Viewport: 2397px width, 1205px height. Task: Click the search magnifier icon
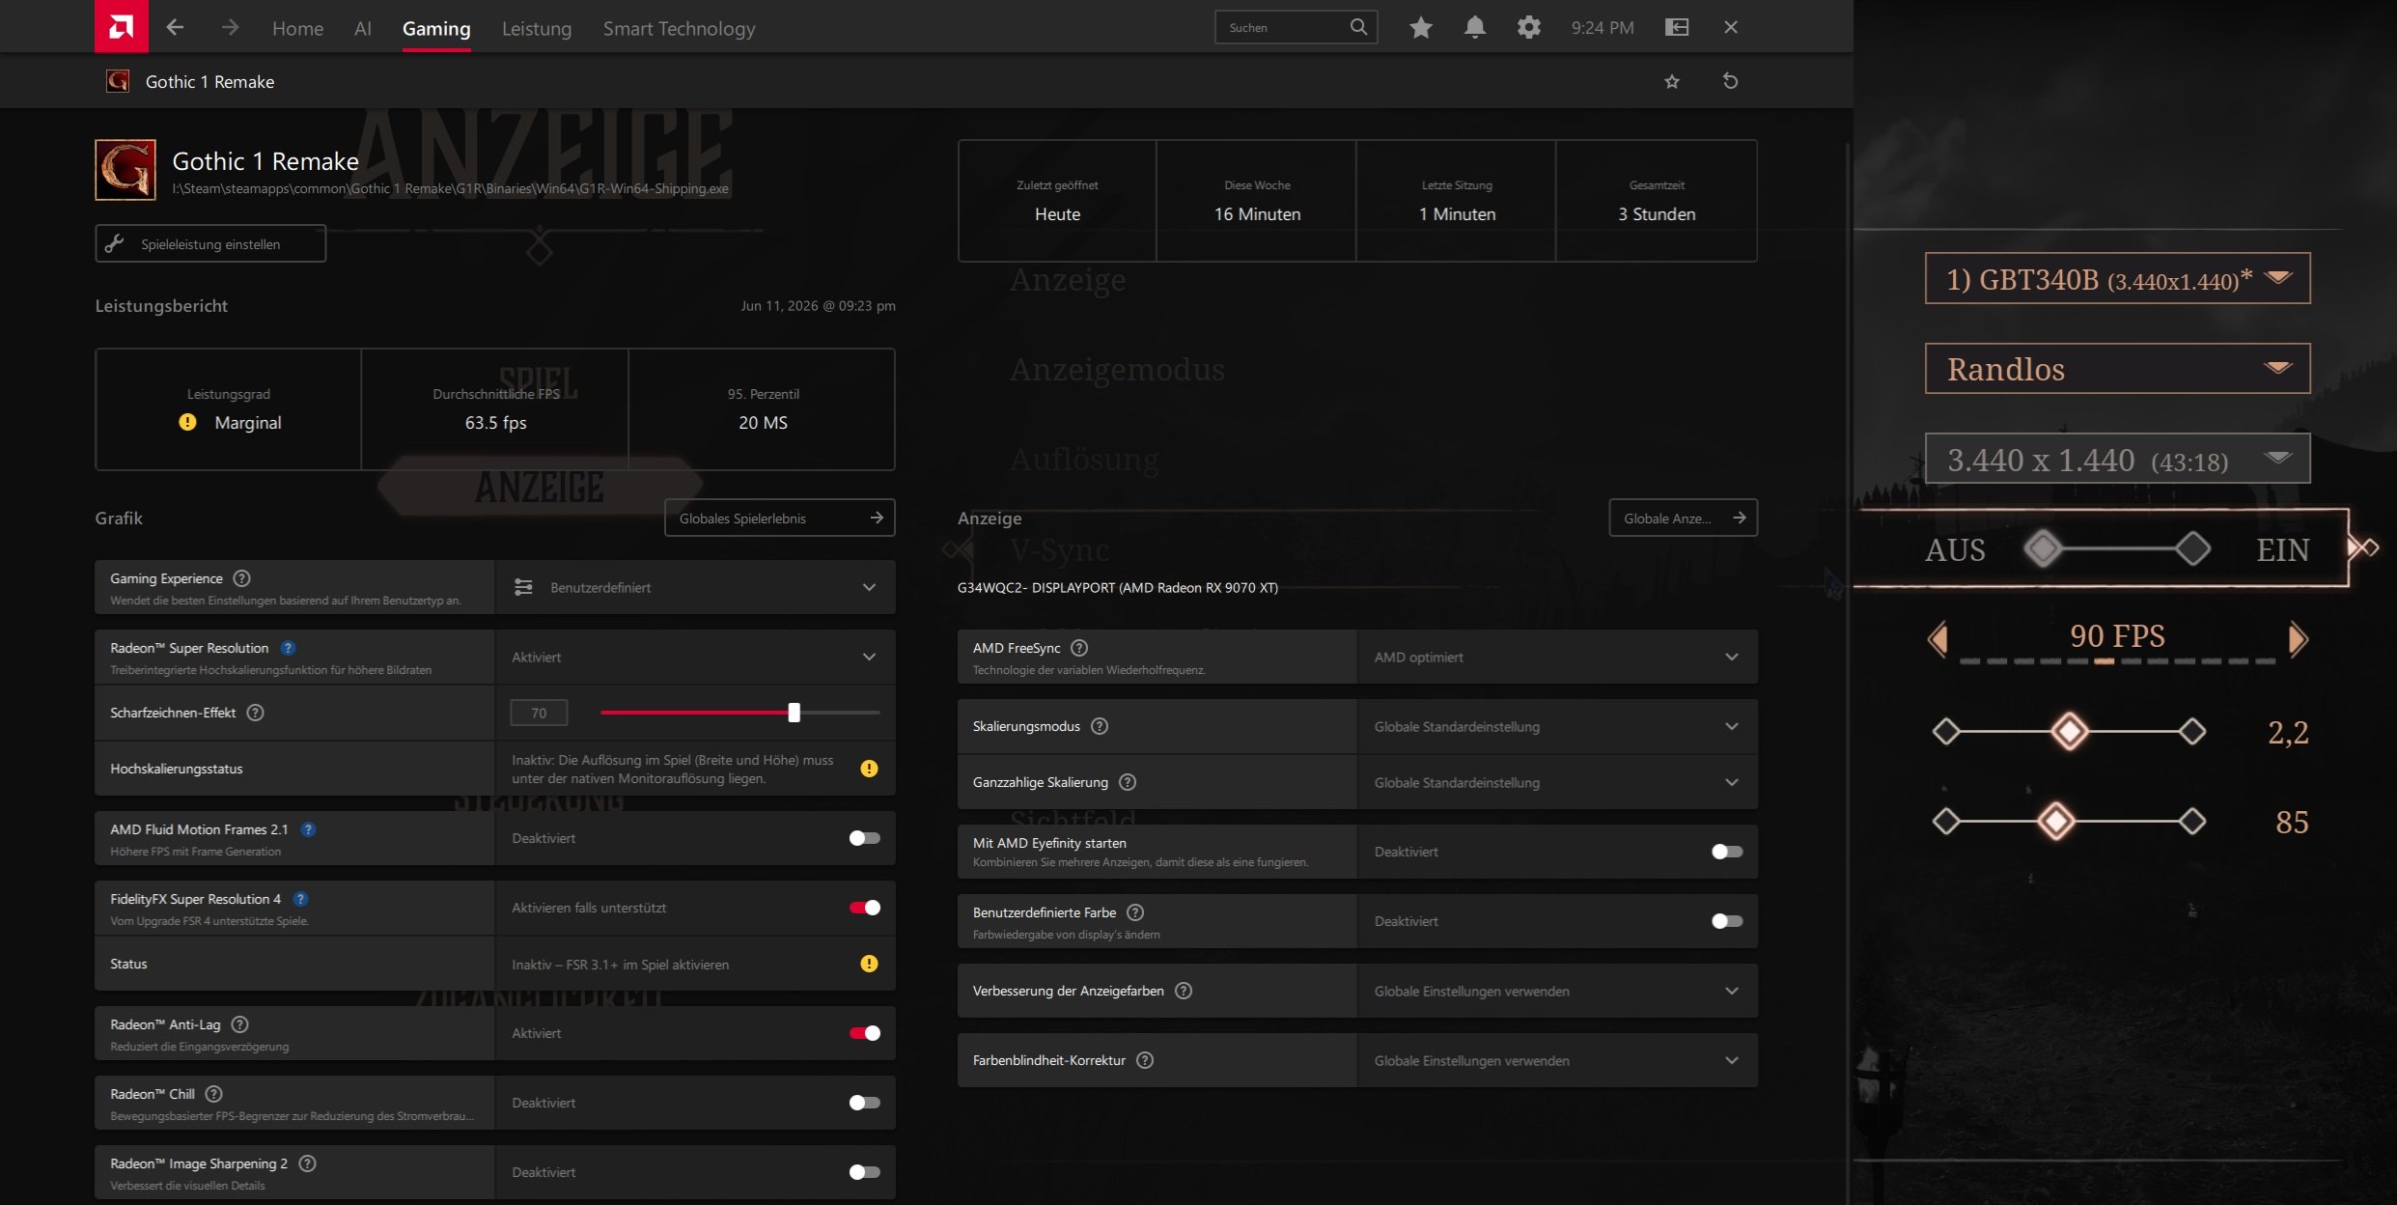(x=1358, y=27)
